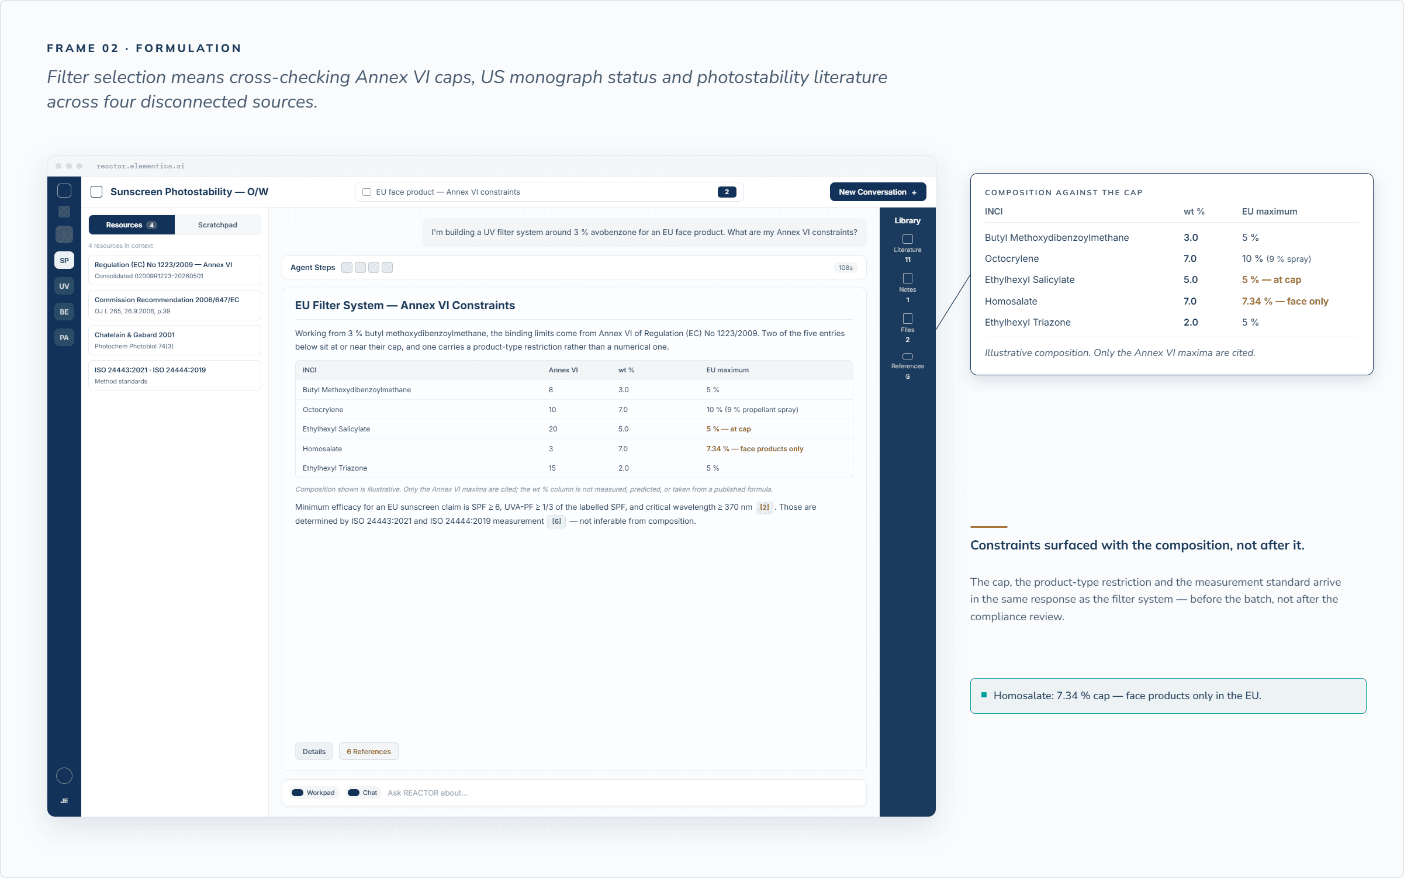Screen dimensions: 1404x878
Task: Click the user question message bubble
Action: (x=644, y=233)
